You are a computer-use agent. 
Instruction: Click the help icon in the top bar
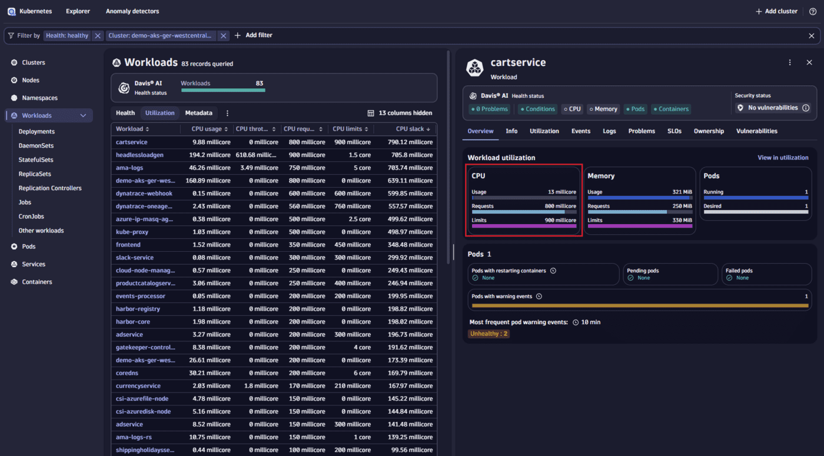(x=814, y=11)
